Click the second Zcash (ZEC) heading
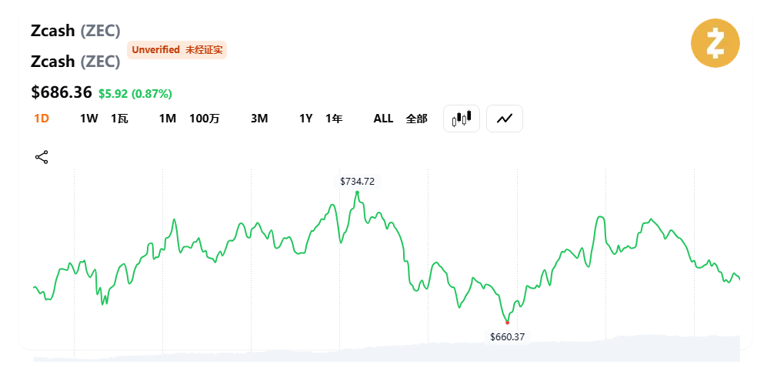The width and height of the screenshot is (757, 368). coord(75,61)
